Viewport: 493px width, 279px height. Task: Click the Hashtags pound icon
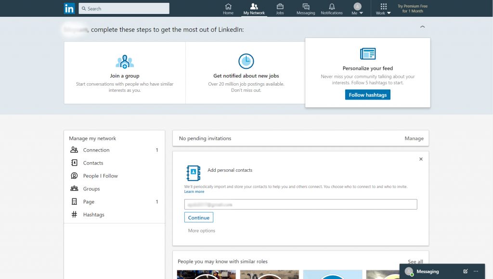coord(74,214)
